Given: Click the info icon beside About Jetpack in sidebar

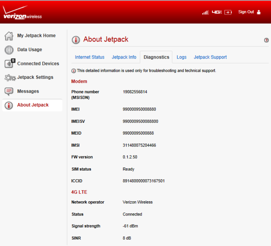Looking at the screenshot, I should point(9,105).
